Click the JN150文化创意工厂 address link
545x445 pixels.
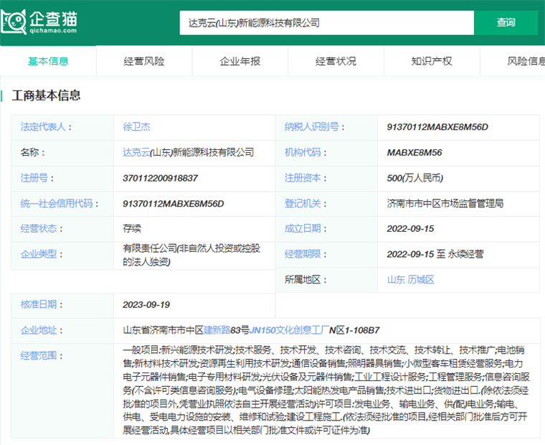click(x=289, y=330)
